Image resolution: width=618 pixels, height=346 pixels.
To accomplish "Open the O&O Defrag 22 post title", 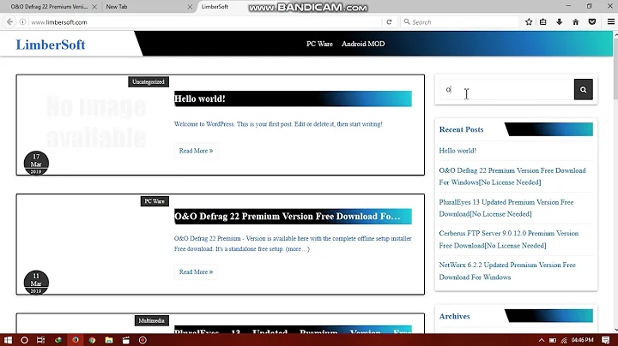I will (x=288, y=216).
